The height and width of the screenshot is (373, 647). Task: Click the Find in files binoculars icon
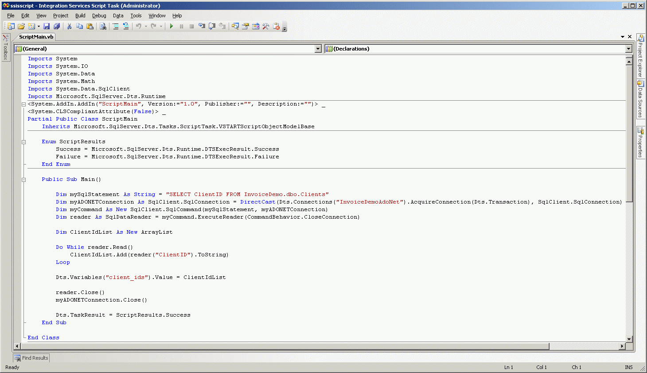103,27
